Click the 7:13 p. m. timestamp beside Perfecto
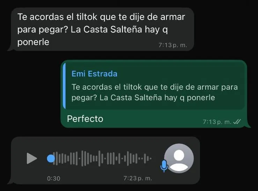 [x=217, y=122]
